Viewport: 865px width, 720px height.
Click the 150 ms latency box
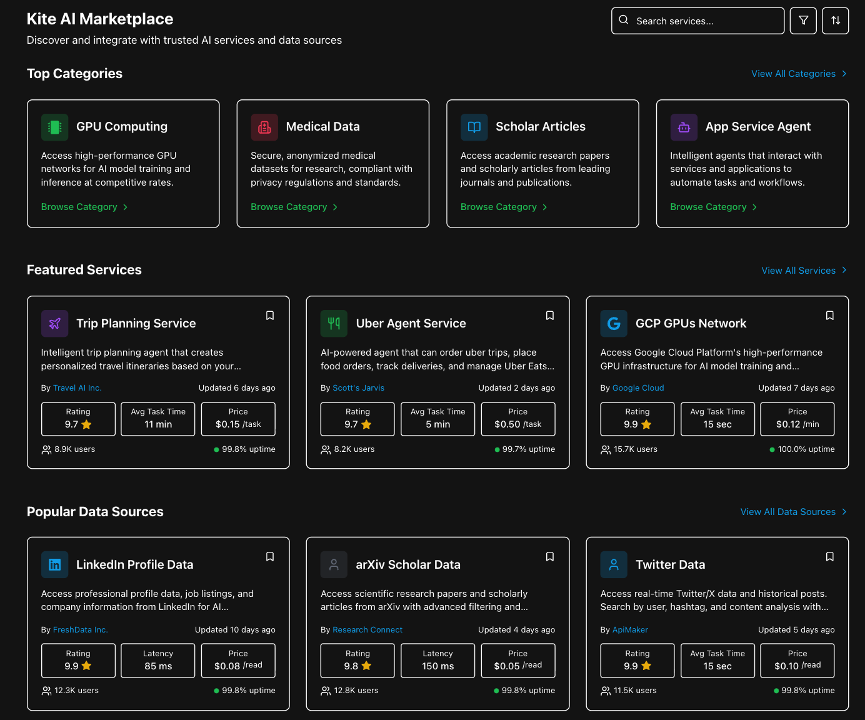pos(437,661)
